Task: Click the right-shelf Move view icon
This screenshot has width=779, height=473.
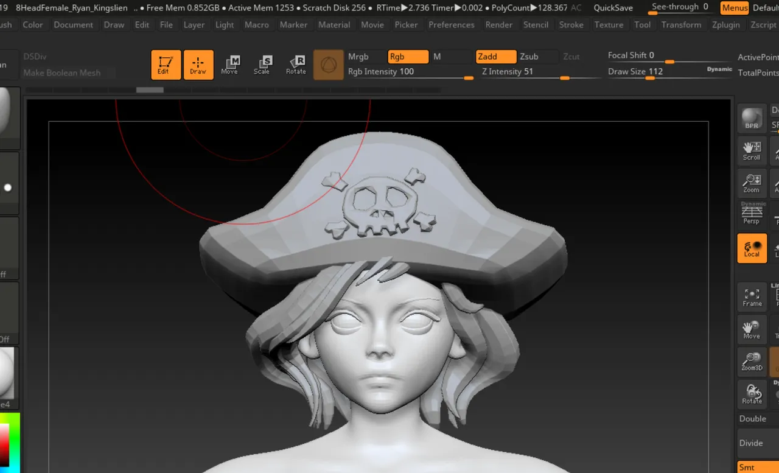Action: pyautogui.click(x=752, y=329)
